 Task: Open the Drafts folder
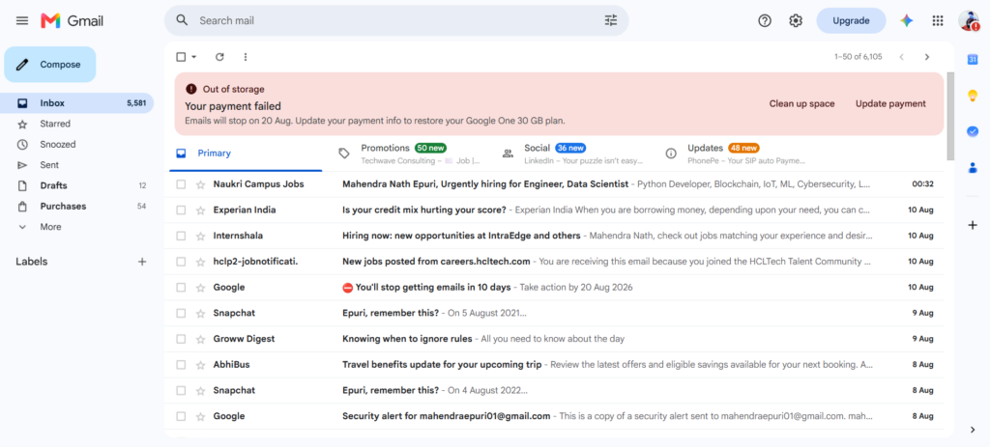[x=77, y=186]
